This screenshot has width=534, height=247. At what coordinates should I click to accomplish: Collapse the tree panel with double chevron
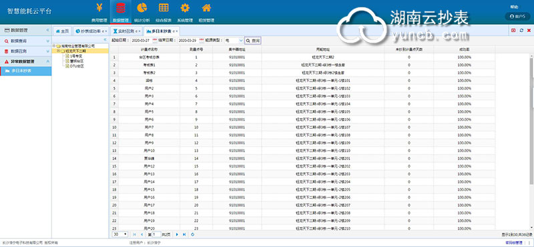point(105,39)
